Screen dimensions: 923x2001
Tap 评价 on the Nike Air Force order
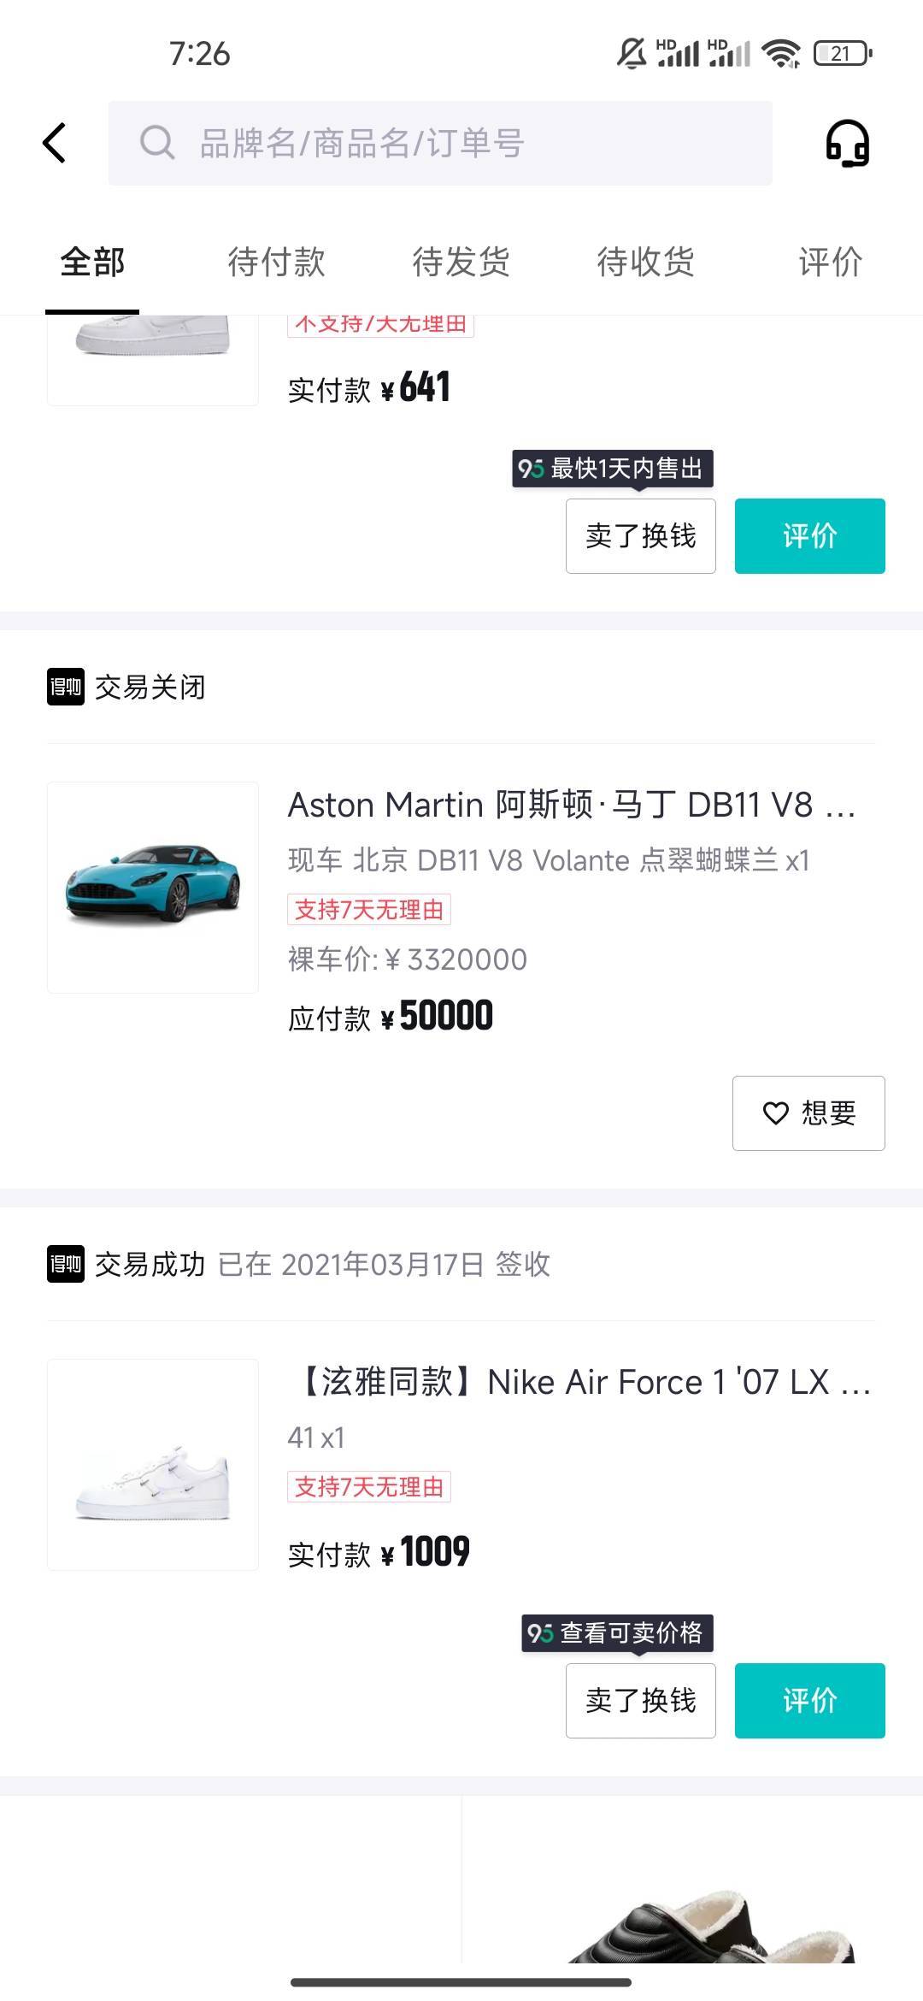click(x=809, y=1700)
